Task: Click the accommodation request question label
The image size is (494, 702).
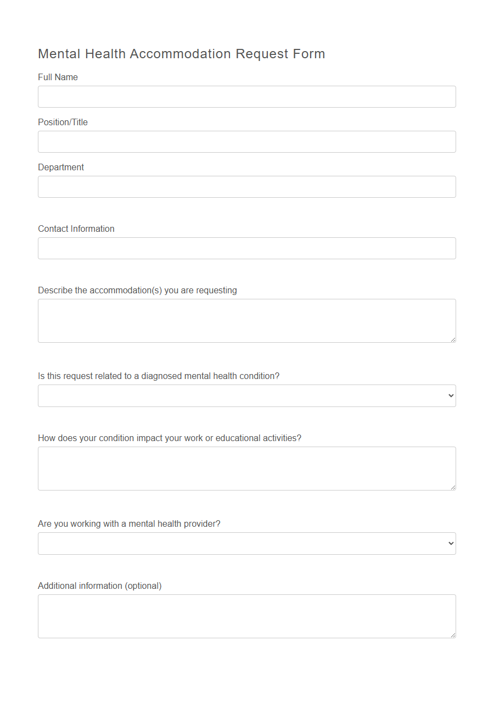Action: 137,290
